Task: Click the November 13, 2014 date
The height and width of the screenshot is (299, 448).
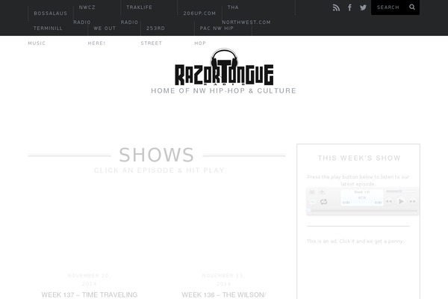Action: (223, 280)
